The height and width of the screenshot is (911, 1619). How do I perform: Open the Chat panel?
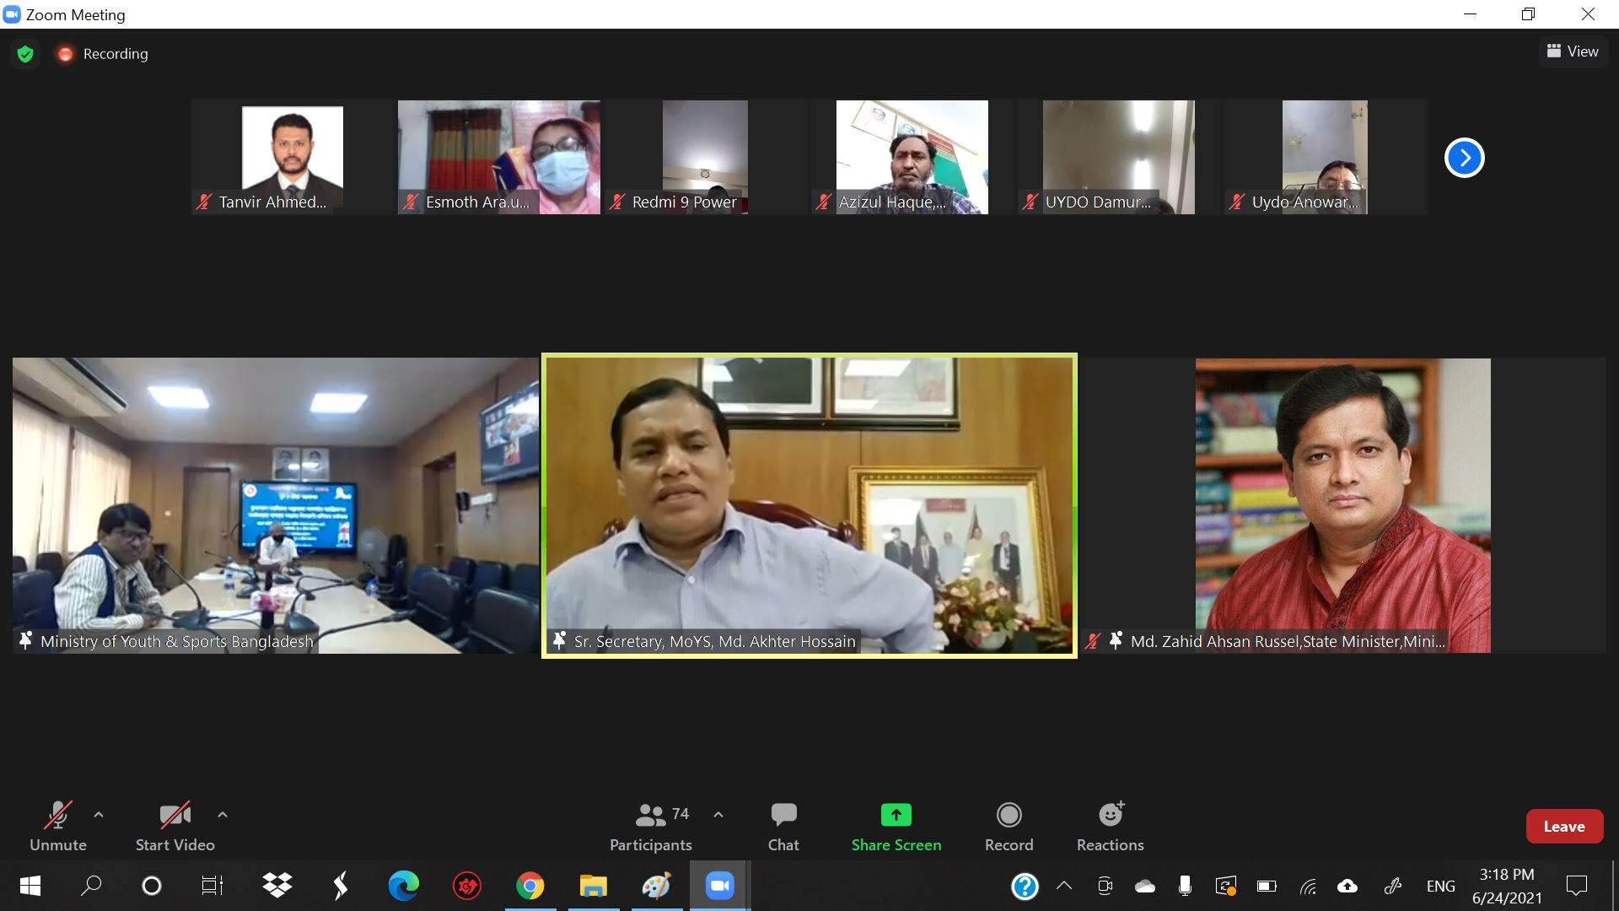[x=783, y=826]
